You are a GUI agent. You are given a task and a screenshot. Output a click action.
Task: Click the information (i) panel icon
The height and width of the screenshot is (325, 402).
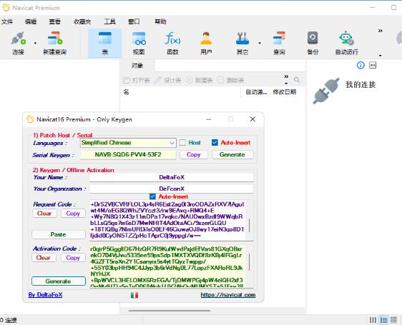click(361, 65)
